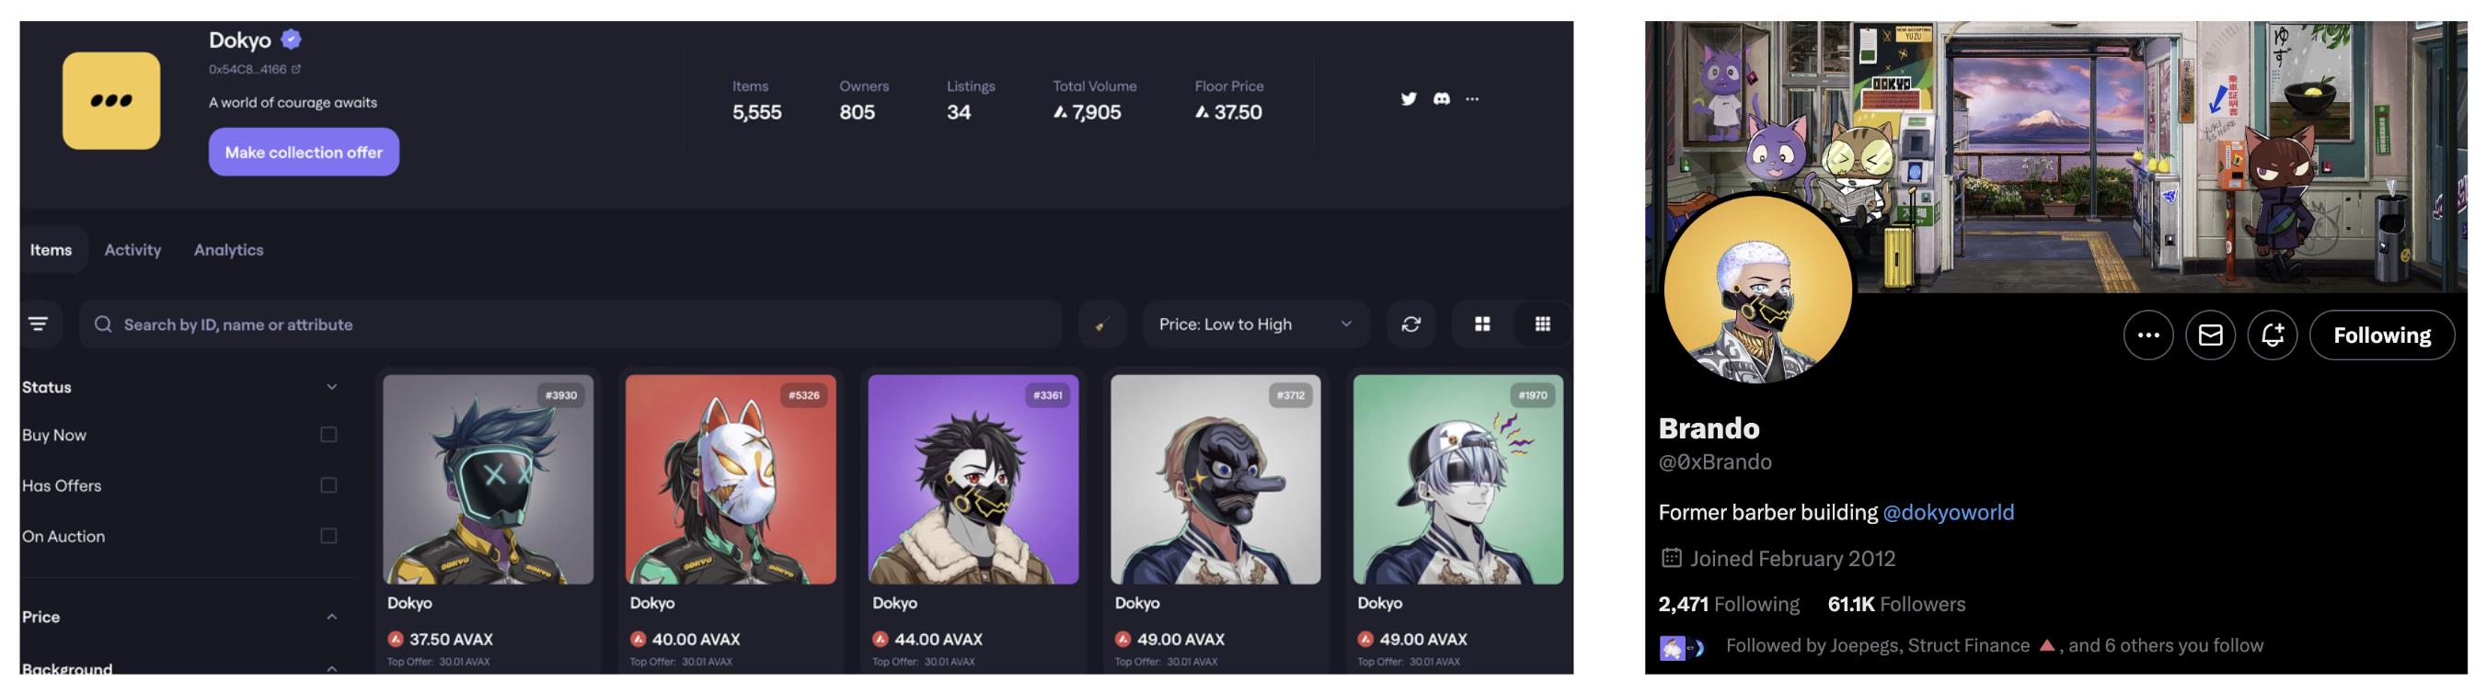Open the Analytics tab
Viewport: 2486px width, 693px height.
229,250
